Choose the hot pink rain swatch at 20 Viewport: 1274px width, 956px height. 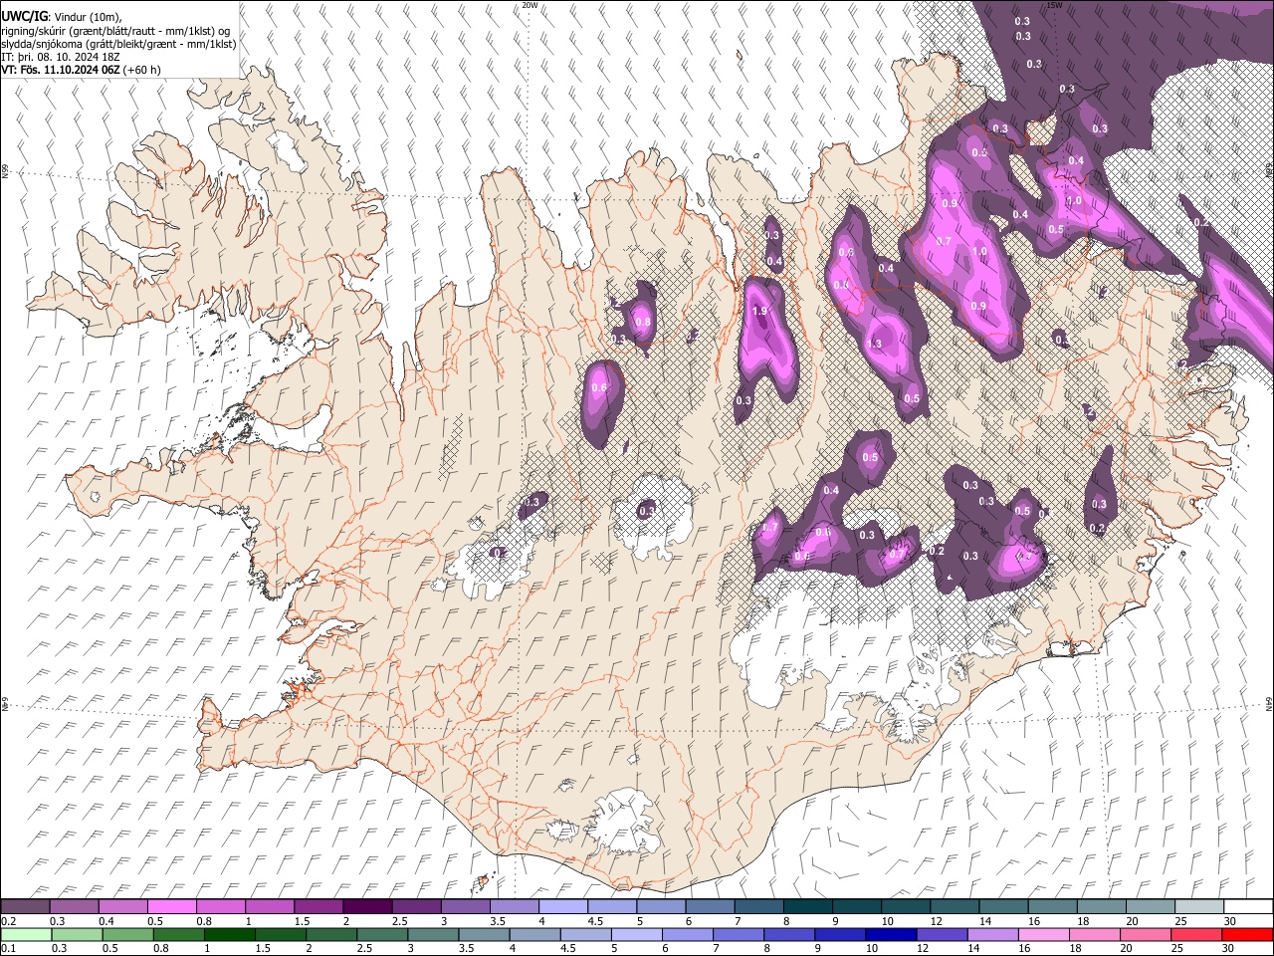click(1146, 934)
